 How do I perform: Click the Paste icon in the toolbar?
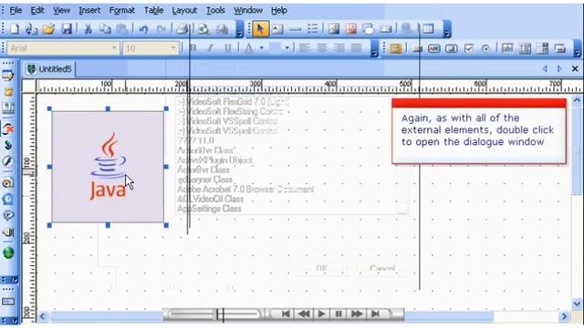[x=121, y=28]
